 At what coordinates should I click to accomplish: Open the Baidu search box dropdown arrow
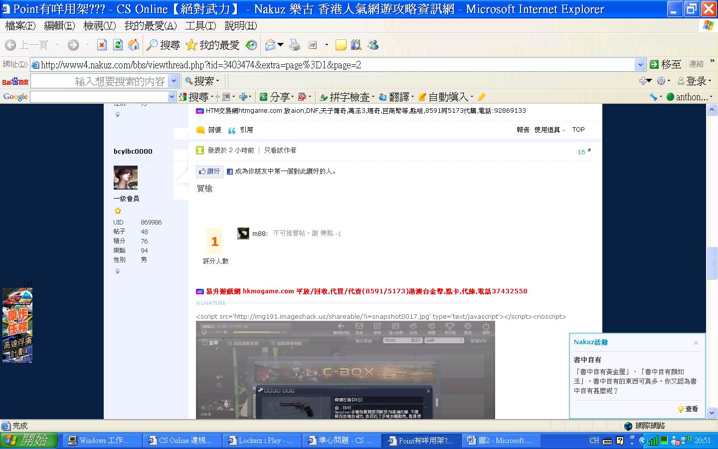pyautogui.click(x=174, y=81)
